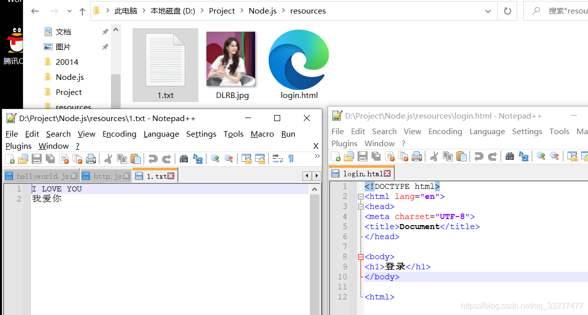Click Close document icon in 1.txt Notepad++ toolbar
The height and width of the screenshot is (315, 588).
point(64,159)
